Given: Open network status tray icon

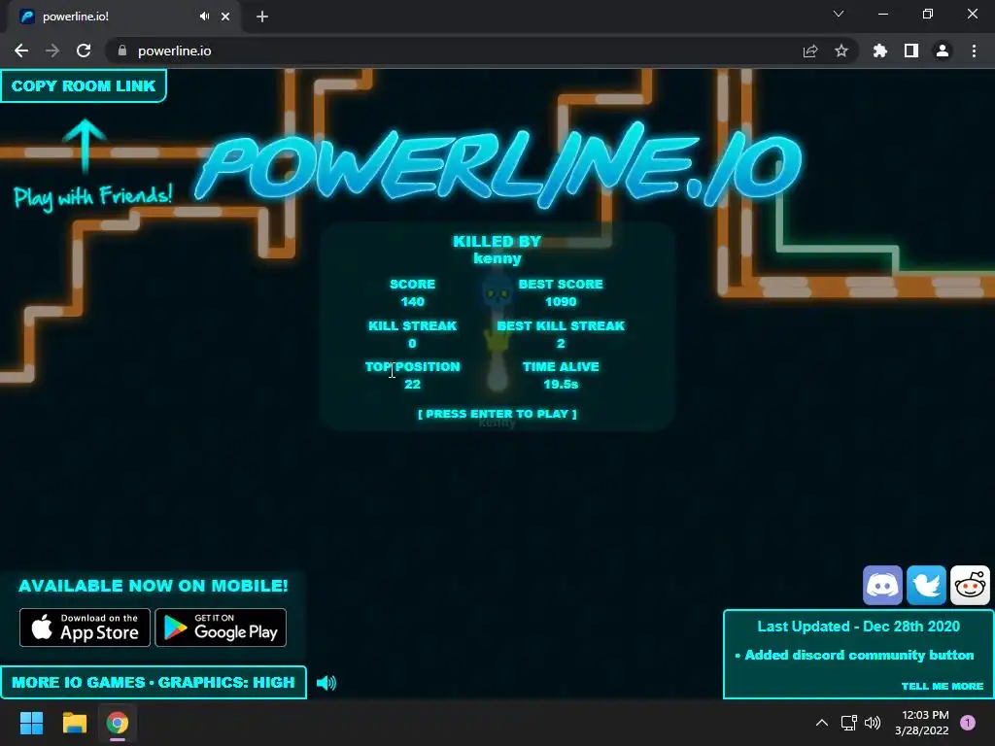Looking at the screenshot, I should coord(848,723).
